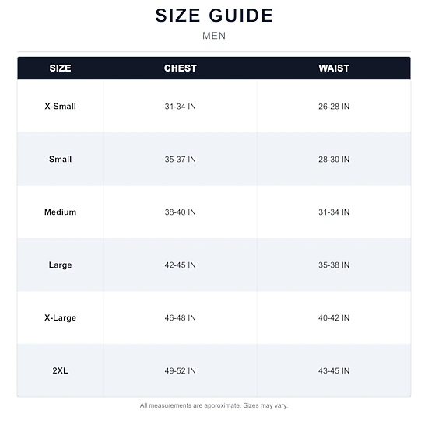Click the 43-45 IN waist cell

tap(334, 371)
